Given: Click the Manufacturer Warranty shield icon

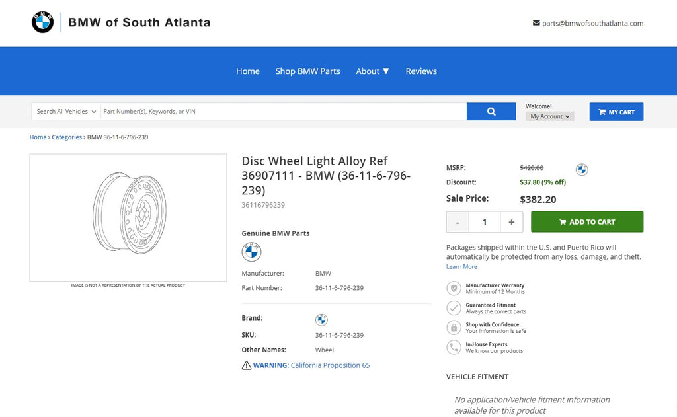Looking at the screenshot, I should [454, 288].
